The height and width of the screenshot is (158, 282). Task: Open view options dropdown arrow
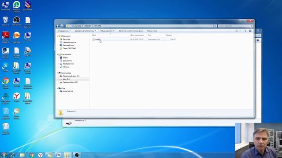240,31
